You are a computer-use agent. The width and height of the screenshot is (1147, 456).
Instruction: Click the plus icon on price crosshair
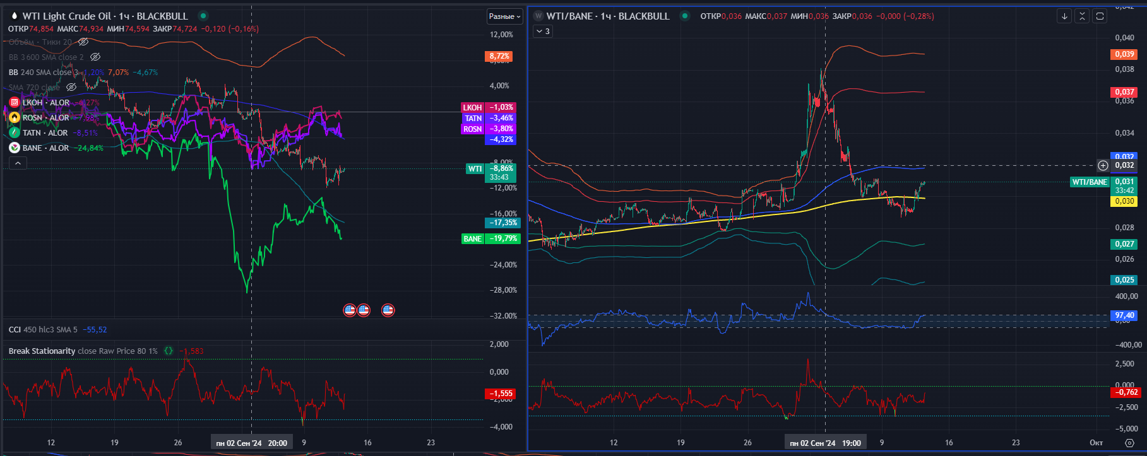click(x=1103, y=165)
